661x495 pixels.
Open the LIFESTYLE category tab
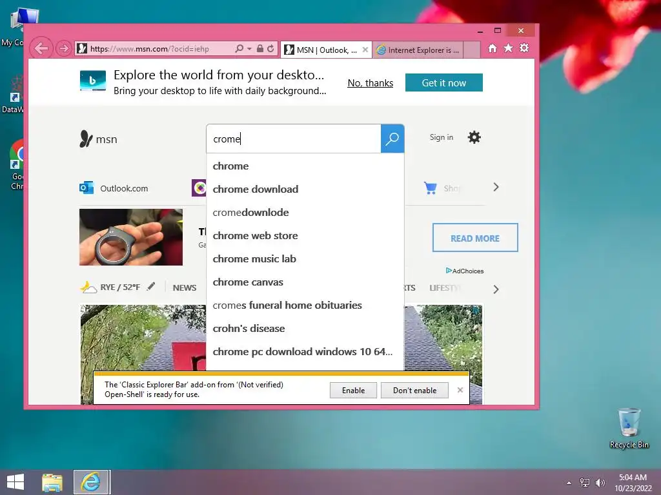(445, 288)
